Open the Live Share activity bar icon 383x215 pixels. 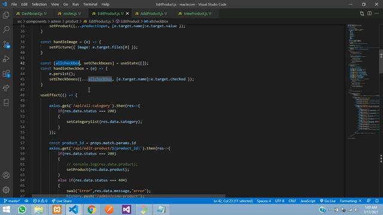[x=6, y=88]
